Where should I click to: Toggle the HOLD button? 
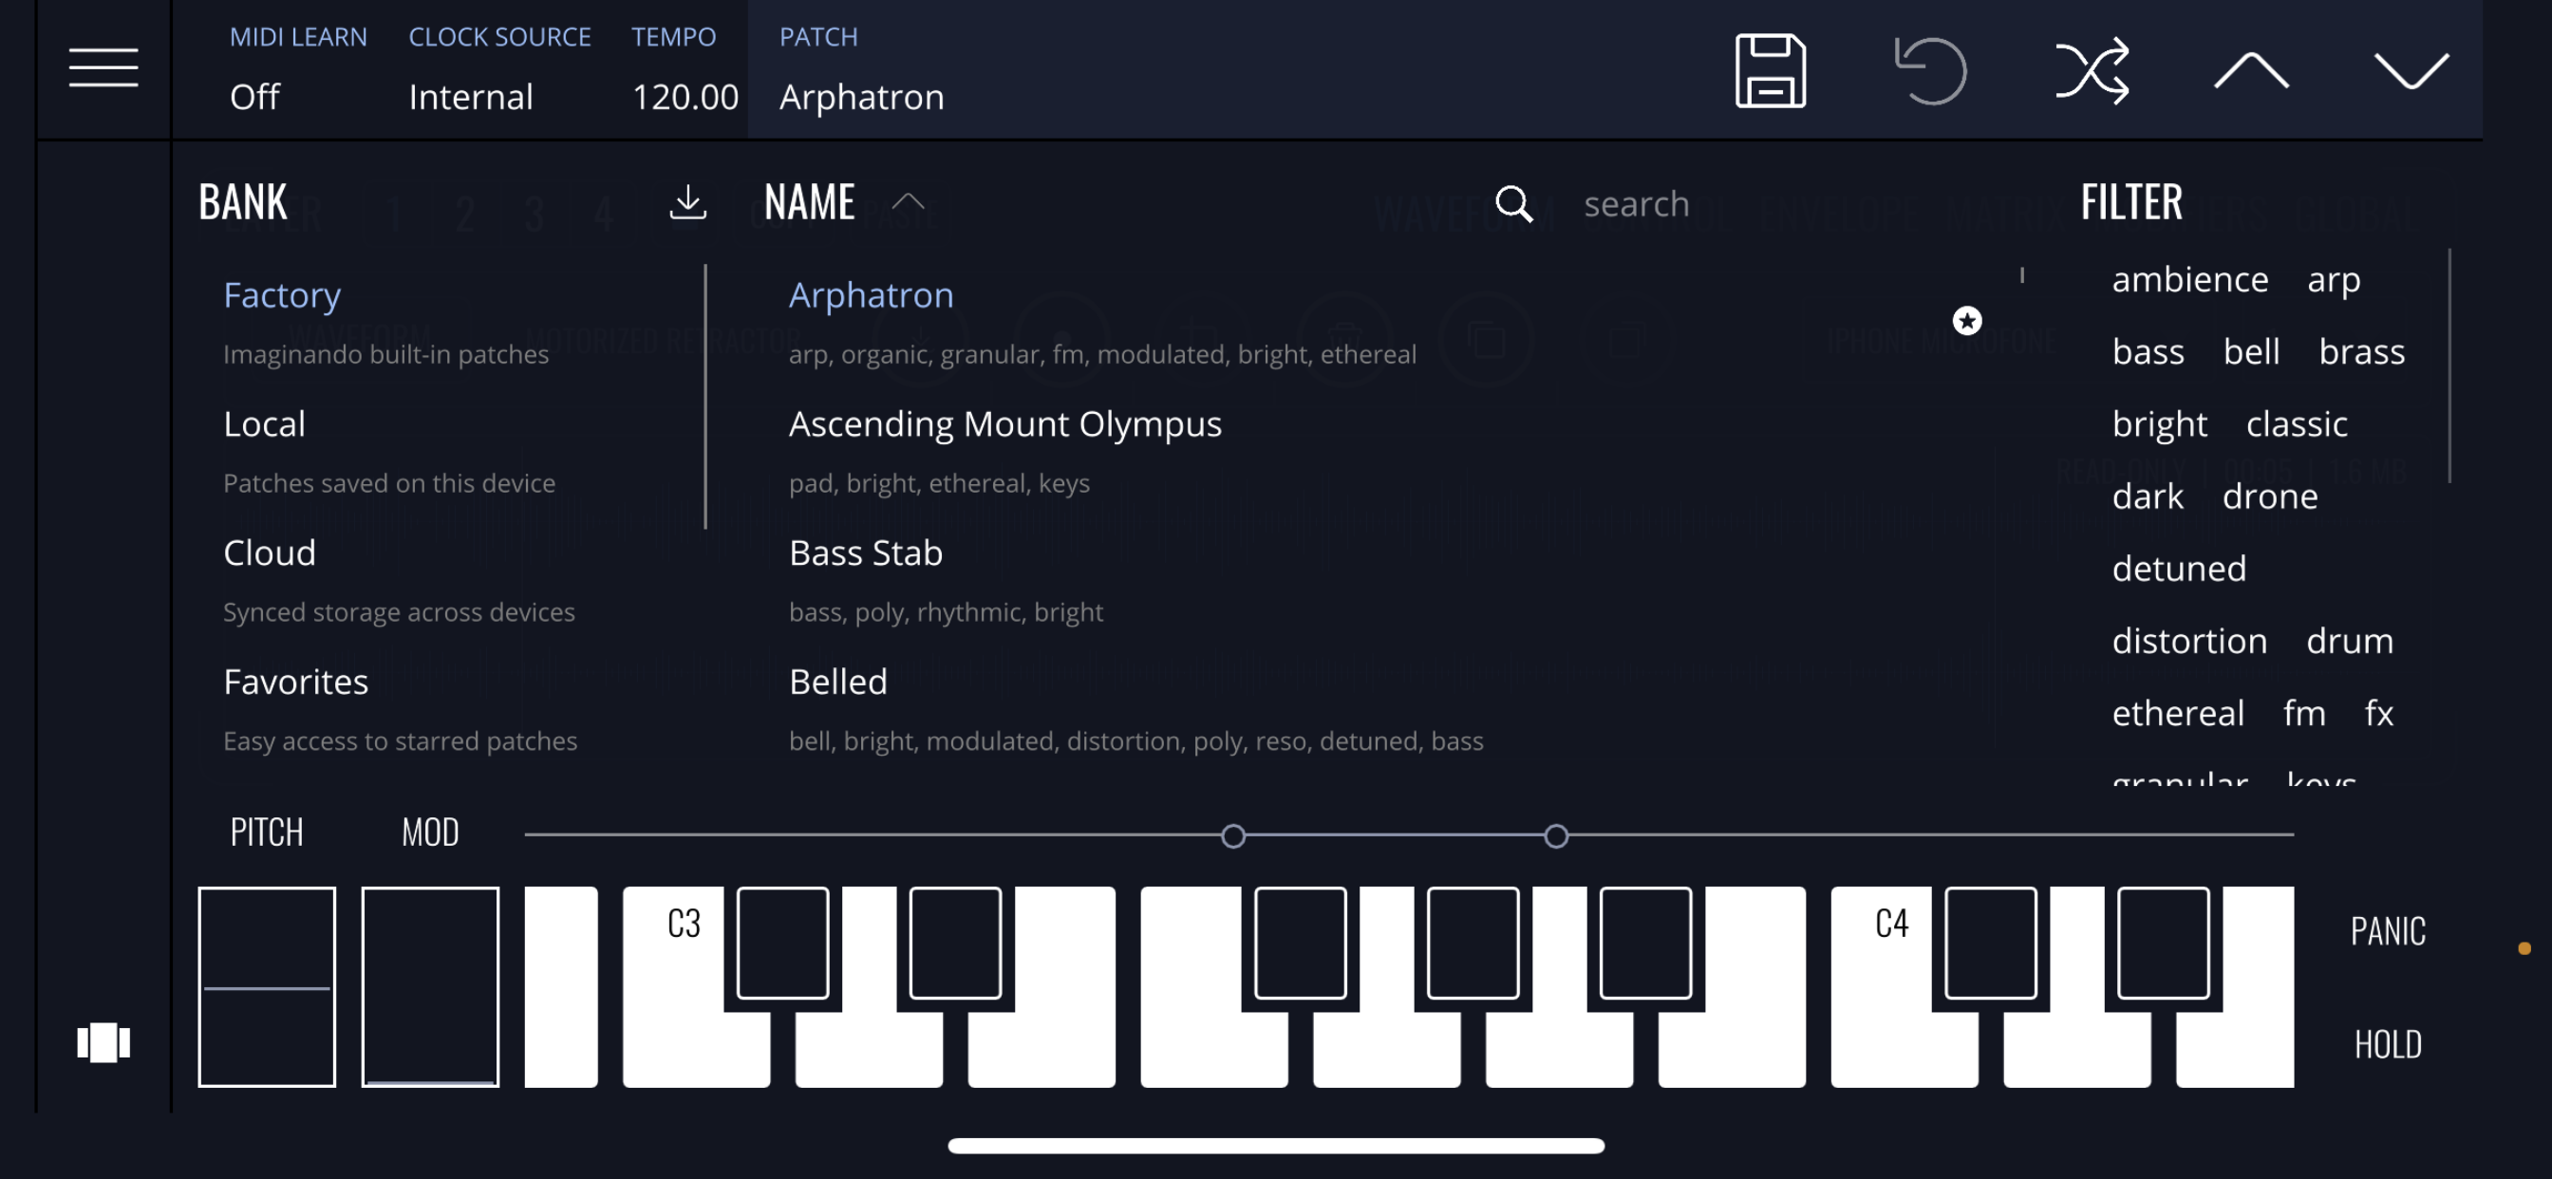pyautogui.click(x=2388, y=1044)
